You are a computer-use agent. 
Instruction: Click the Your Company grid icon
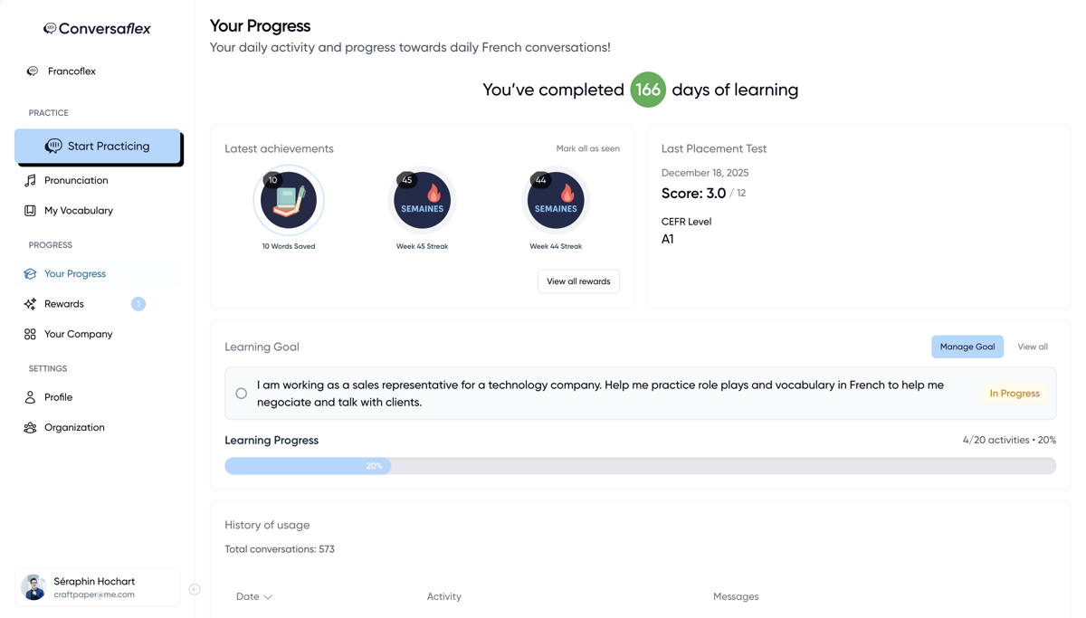30,335
